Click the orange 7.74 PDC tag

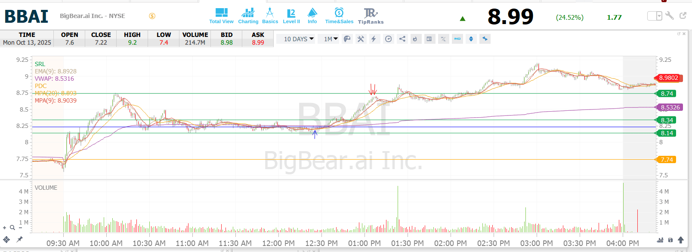click(x=666, y=160)
